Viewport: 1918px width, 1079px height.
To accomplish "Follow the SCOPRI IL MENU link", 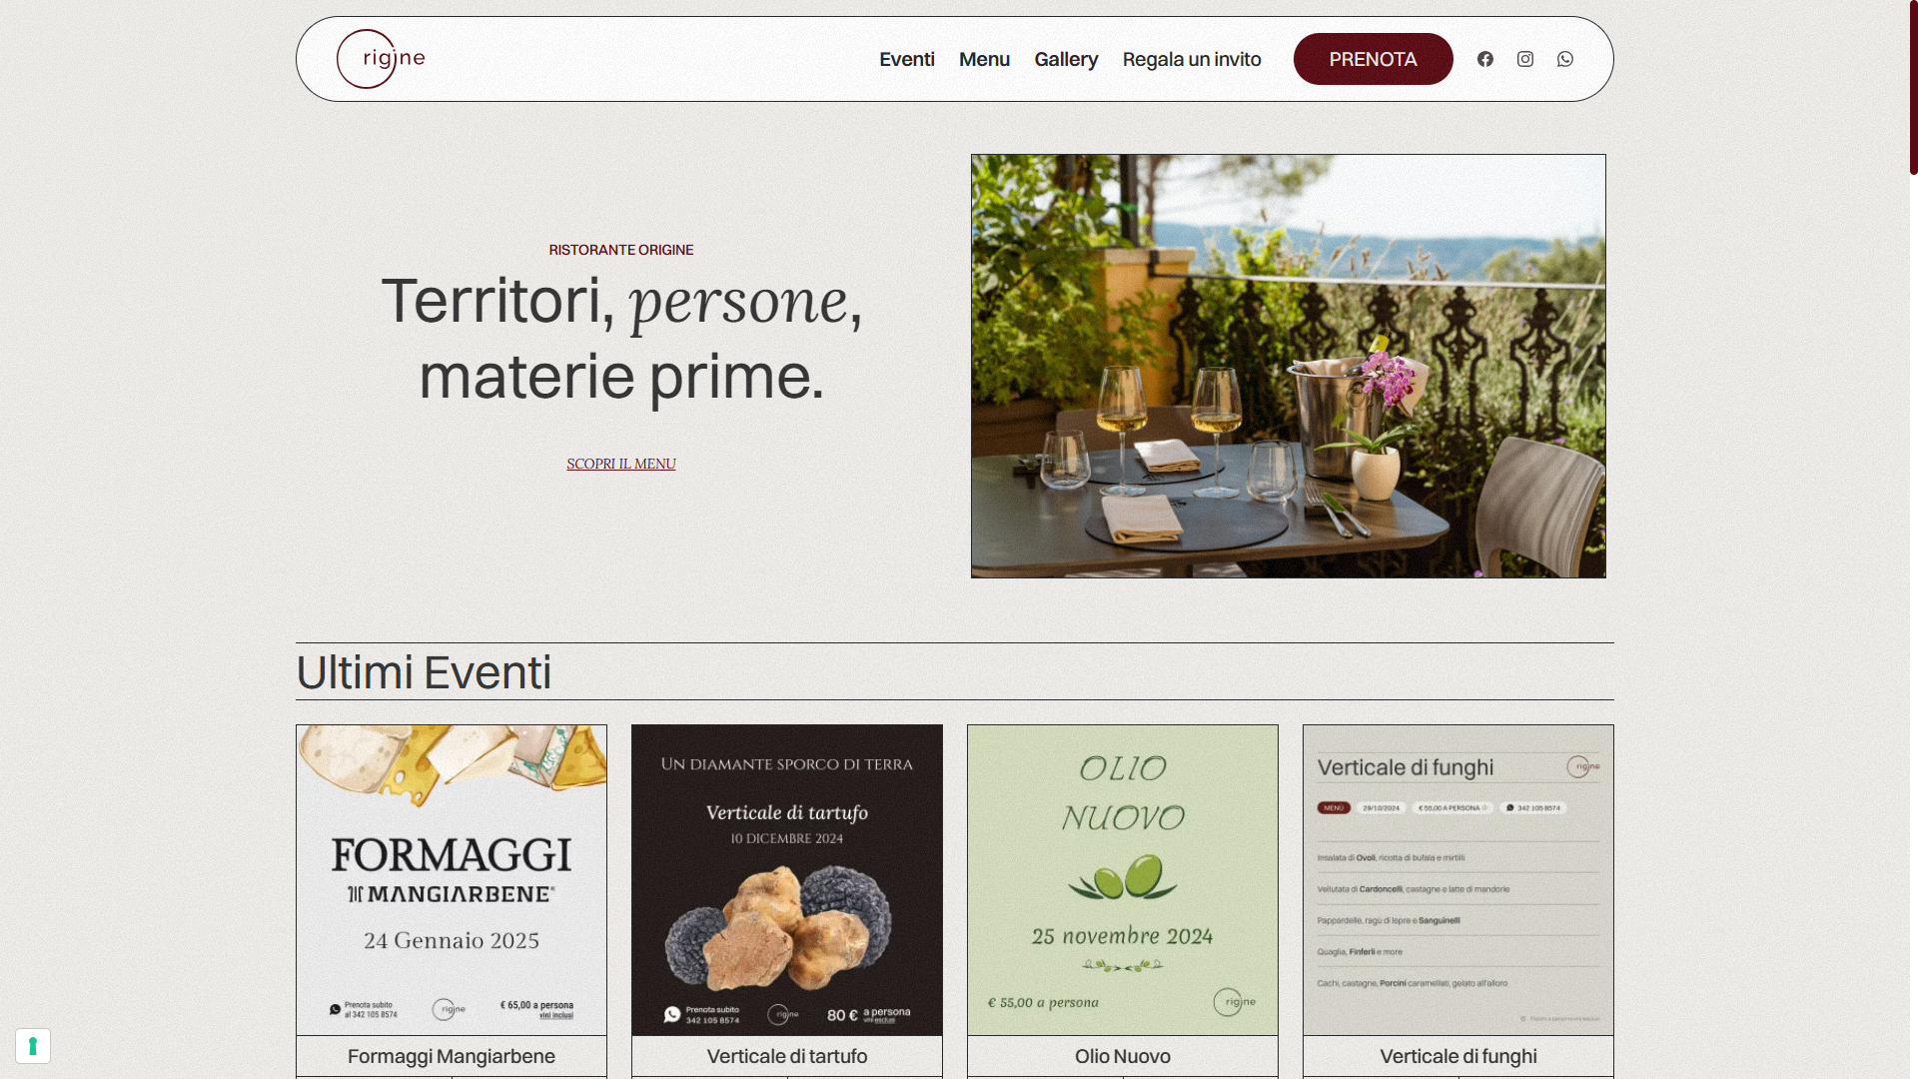I will pyautogui.click(x=621, y=464).
